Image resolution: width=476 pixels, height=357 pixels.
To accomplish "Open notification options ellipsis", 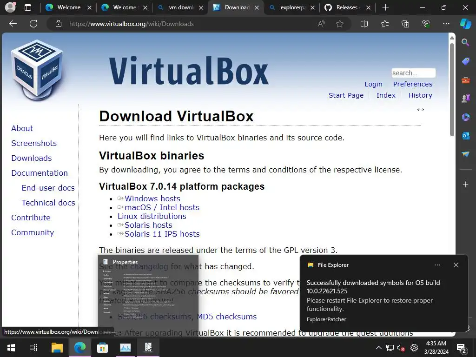I will tap(437, 265).
